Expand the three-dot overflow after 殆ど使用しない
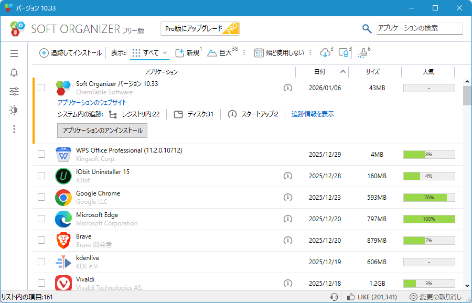The height and width of the screenshot is (303, 472). 310,52
